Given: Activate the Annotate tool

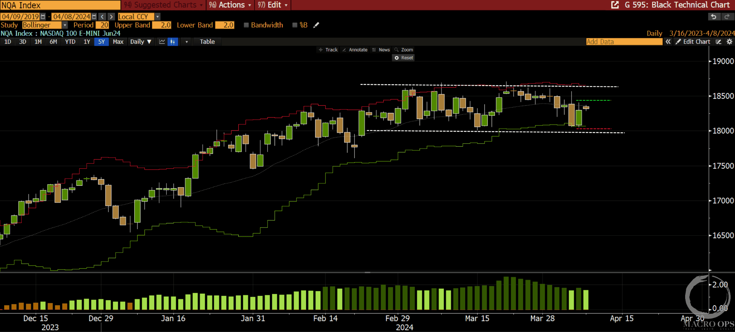Looking at the screenshot, I should pos(355,50).
